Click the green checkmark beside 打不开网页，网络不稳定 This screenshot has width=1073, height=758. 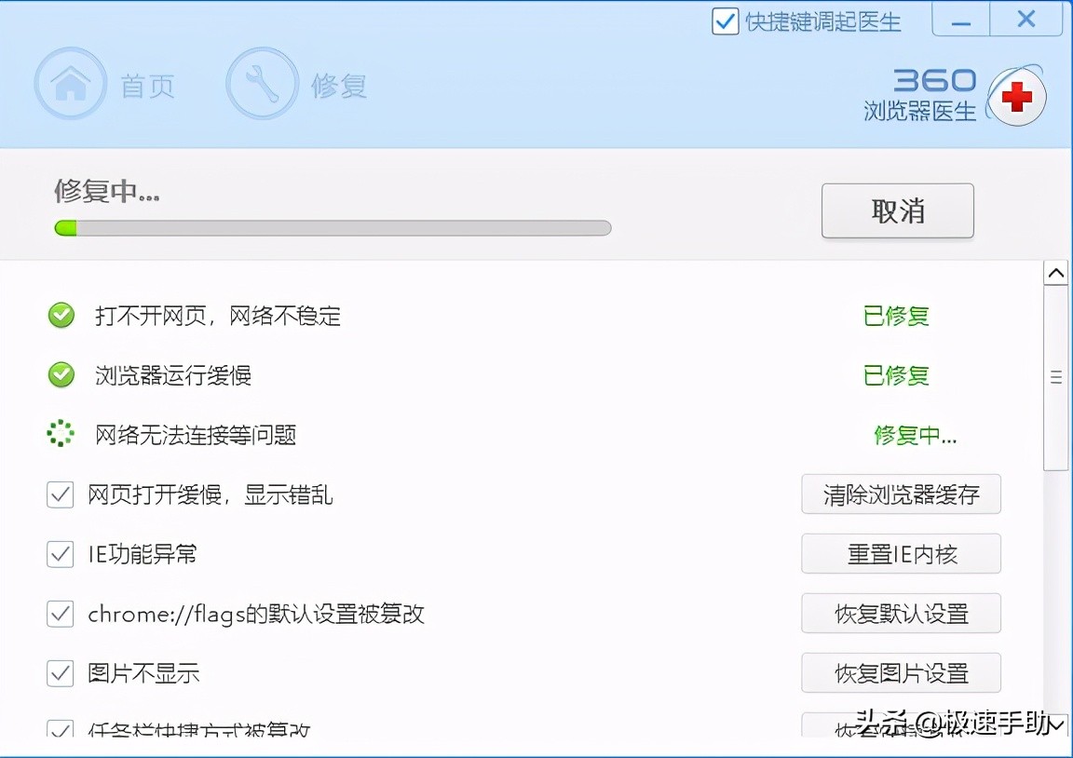click(61, 316)
